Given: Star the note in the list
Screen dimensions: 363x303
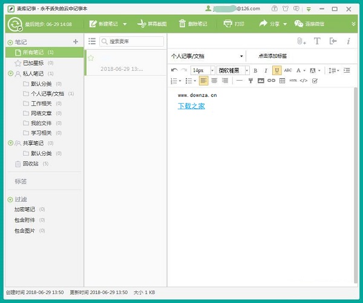Looking at the screenshot, I should [91, 58].
